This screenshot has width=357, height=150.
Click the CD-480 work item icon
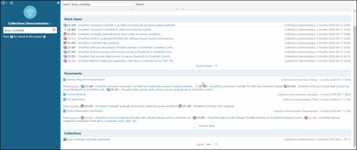tap(65, 30)
